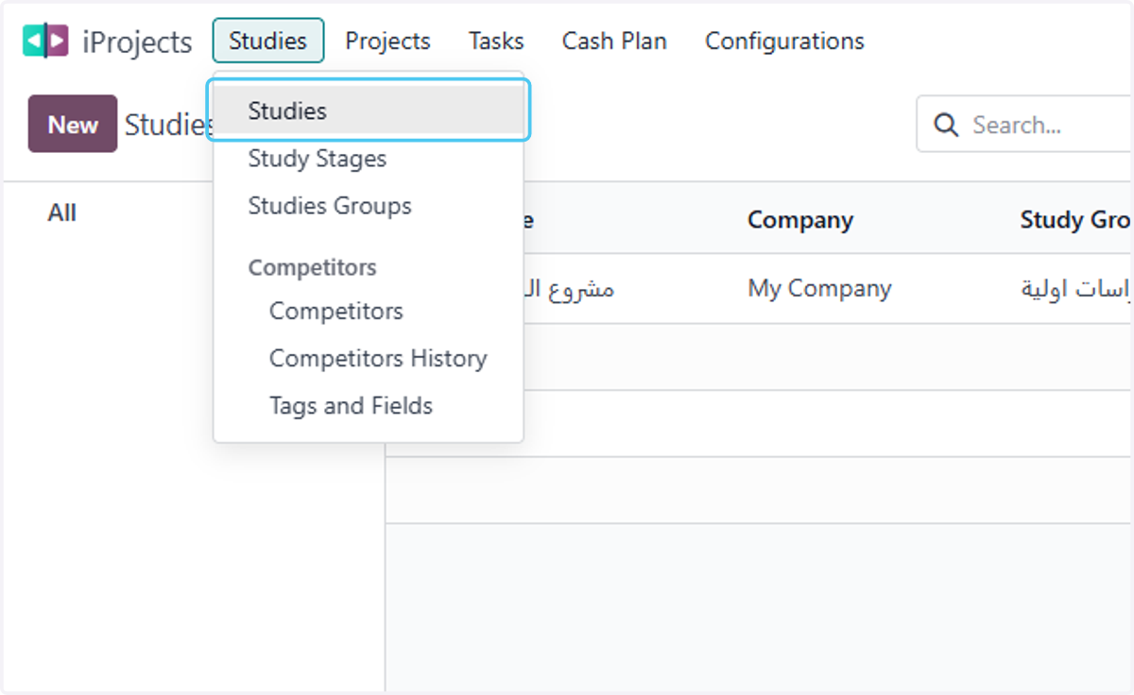Select the All filter in sidebar

point(62,213)
